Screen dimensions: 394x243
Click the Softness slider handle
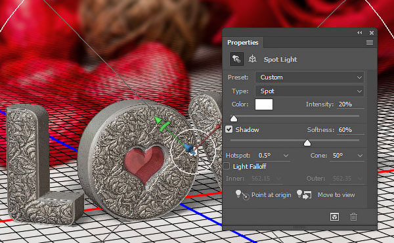click(x=307, y=143)
